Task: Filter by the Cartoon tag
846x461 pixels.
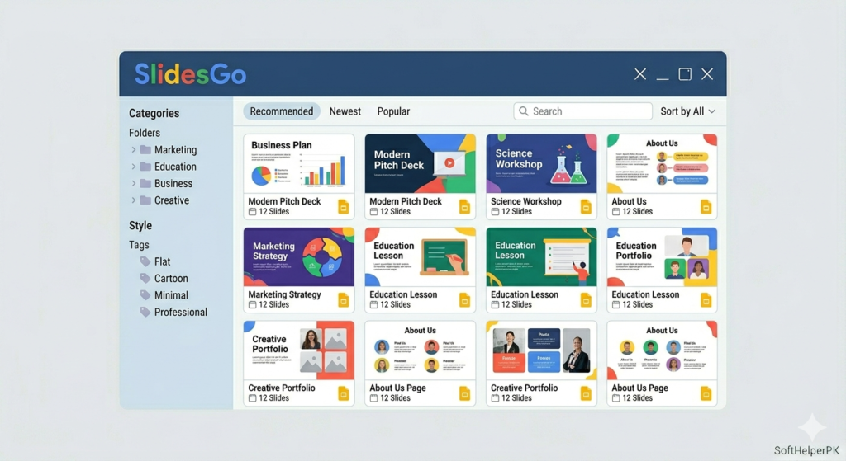Action: click(171, 278)
